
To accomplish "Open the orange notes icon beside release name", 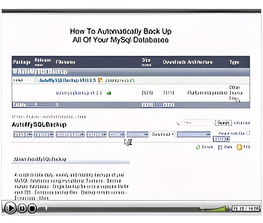I will [100, 80].
